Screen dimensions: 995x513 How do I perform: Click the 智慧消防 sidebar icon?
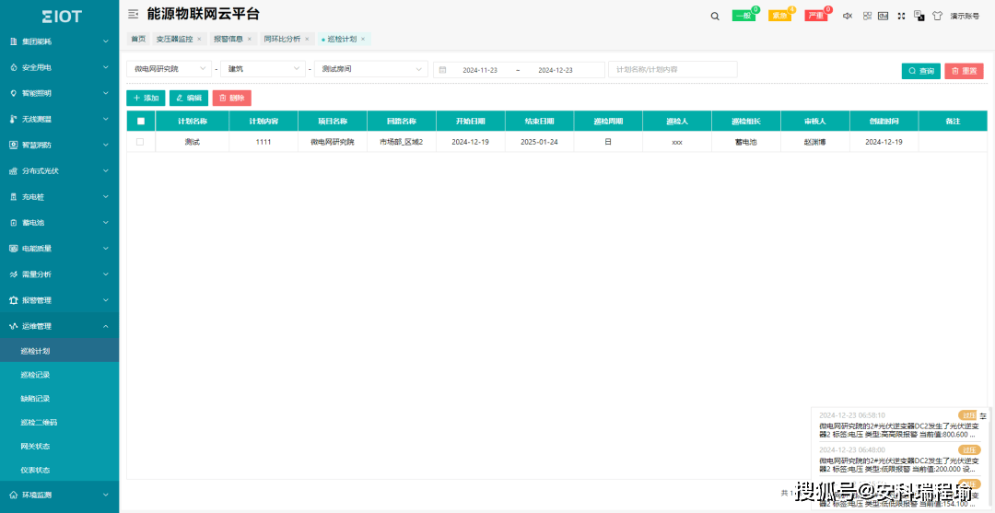(x=13, y=146)
